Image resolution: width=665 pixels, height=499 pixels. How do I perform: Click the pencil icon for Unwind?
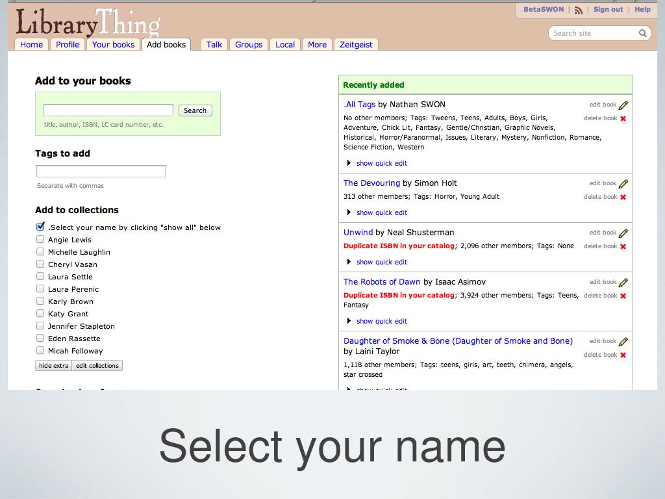(x=623, y=233)
